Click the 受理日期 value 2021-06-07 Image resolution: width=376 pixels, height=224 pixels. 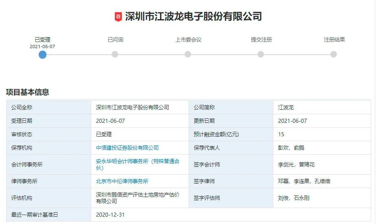(110, 121)
